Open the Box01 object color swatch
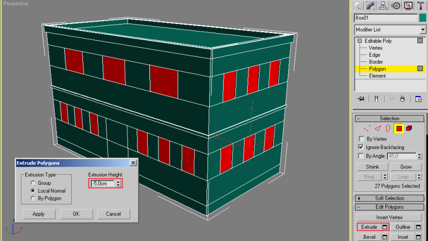Image resolution: width=428 pixels, height=241 pixels. point(423,18)
